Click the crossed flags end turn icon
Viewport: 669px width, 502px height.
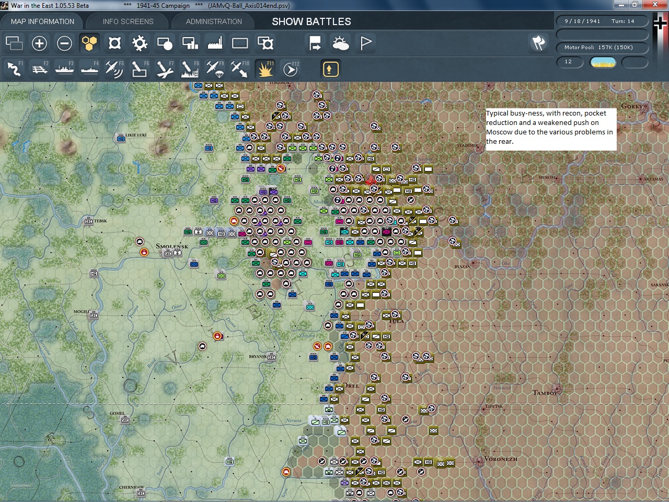click(538, 43)
